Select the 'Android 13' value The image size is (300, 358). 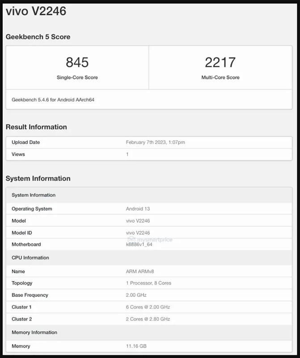138,209
